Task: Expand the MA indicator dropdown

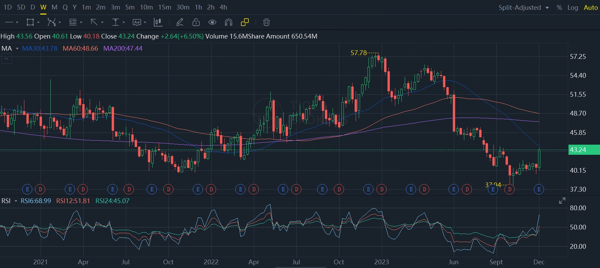Action: tap(17, 49)
